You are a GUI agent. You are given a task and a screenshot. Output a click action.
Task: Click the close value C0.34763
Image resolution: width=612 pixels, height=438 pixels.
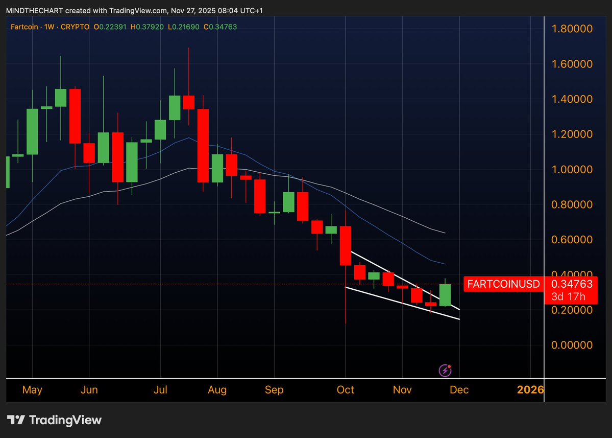coord(220,27)
